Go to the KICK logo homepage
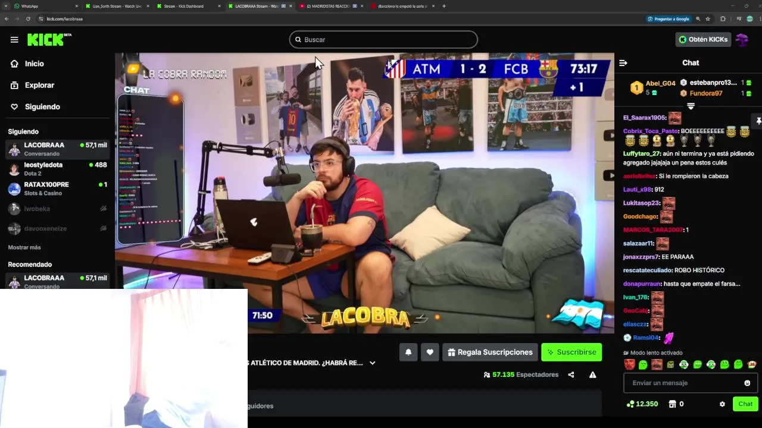Screen dimensions: 762x428 pyautogui.click(x=49, y=40)
